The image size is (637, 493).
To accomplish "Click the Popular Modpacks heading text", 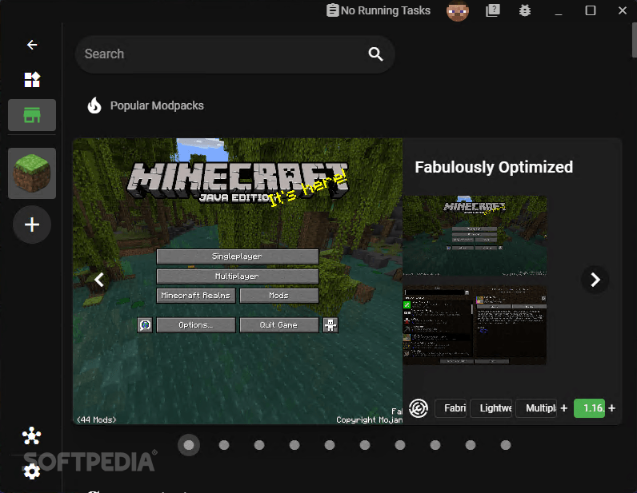I will 157,105.
